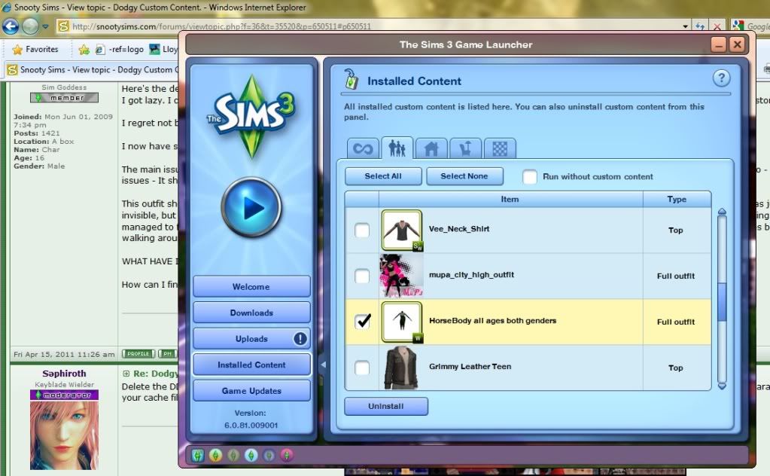770x476 pixels.
Task: Sort the list by Item column header
Action: 511,200
